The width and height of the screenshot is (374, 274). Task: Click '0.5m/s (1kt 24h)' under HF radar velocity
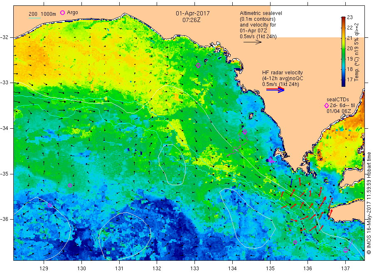click(280, 84)
